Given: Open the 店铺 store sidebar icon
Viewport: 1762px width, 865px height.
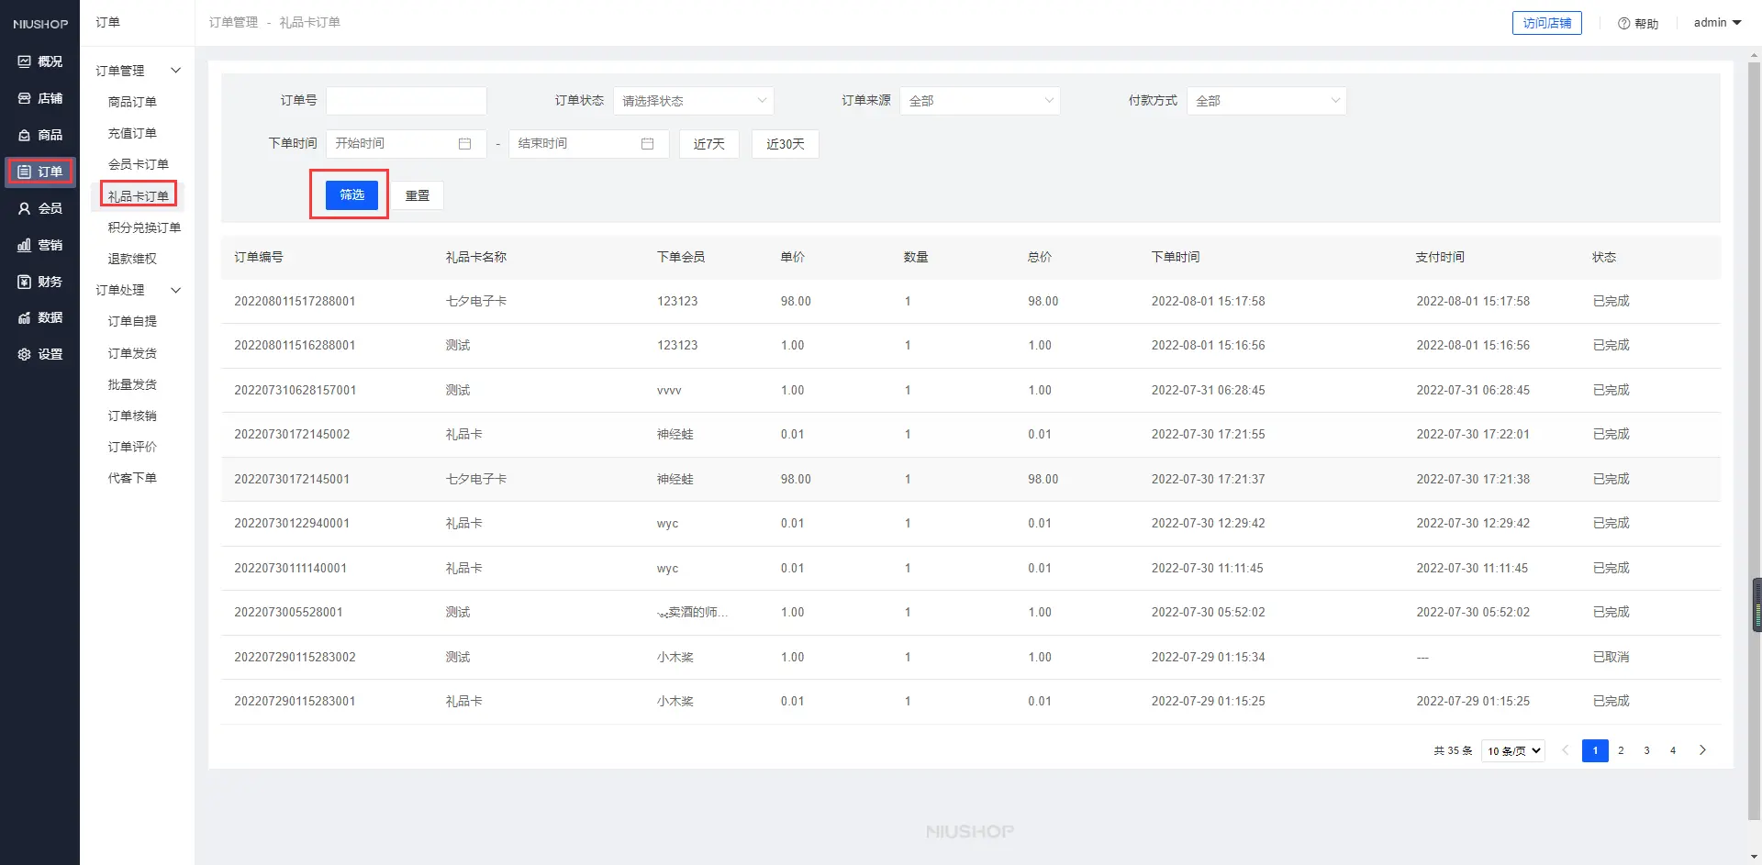Looking at the screenshot, I should (25, 98).
